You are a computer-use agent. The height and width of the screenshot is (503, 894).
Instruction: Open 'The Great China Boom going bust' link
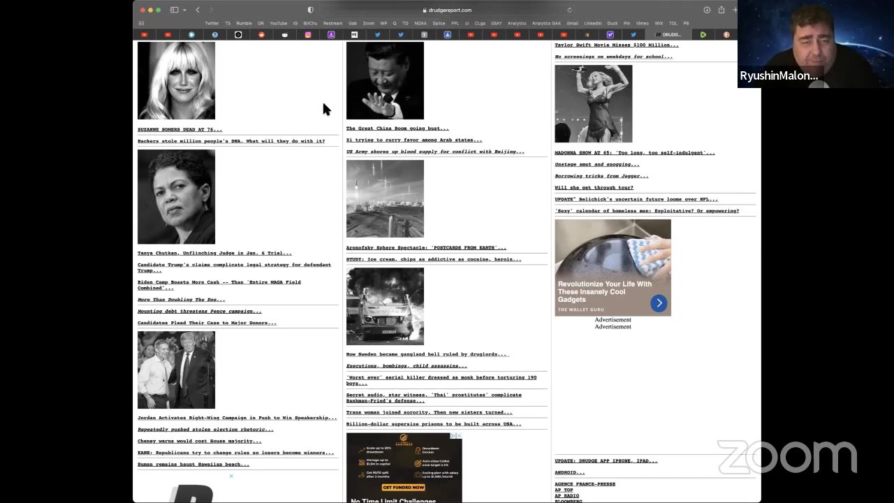point(397,129)
